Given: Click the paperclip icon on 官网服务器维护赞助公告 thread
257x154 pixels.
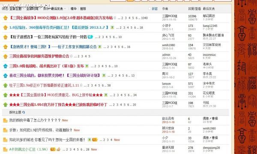Looking at the screenshot, I should [71, 56].
